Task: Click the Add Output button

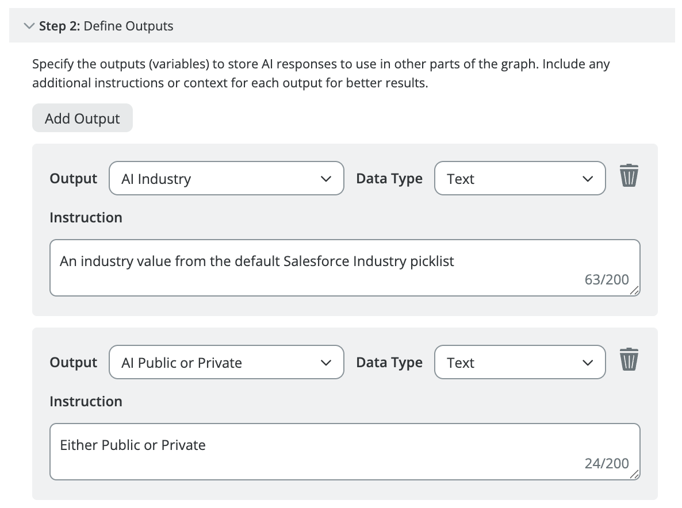Action: 82,118
